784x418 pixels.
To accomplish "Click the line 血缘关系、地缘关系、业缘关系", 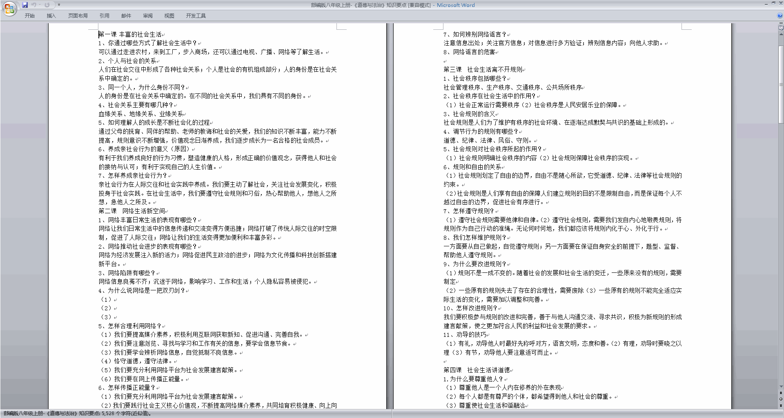I will (141, 114).
